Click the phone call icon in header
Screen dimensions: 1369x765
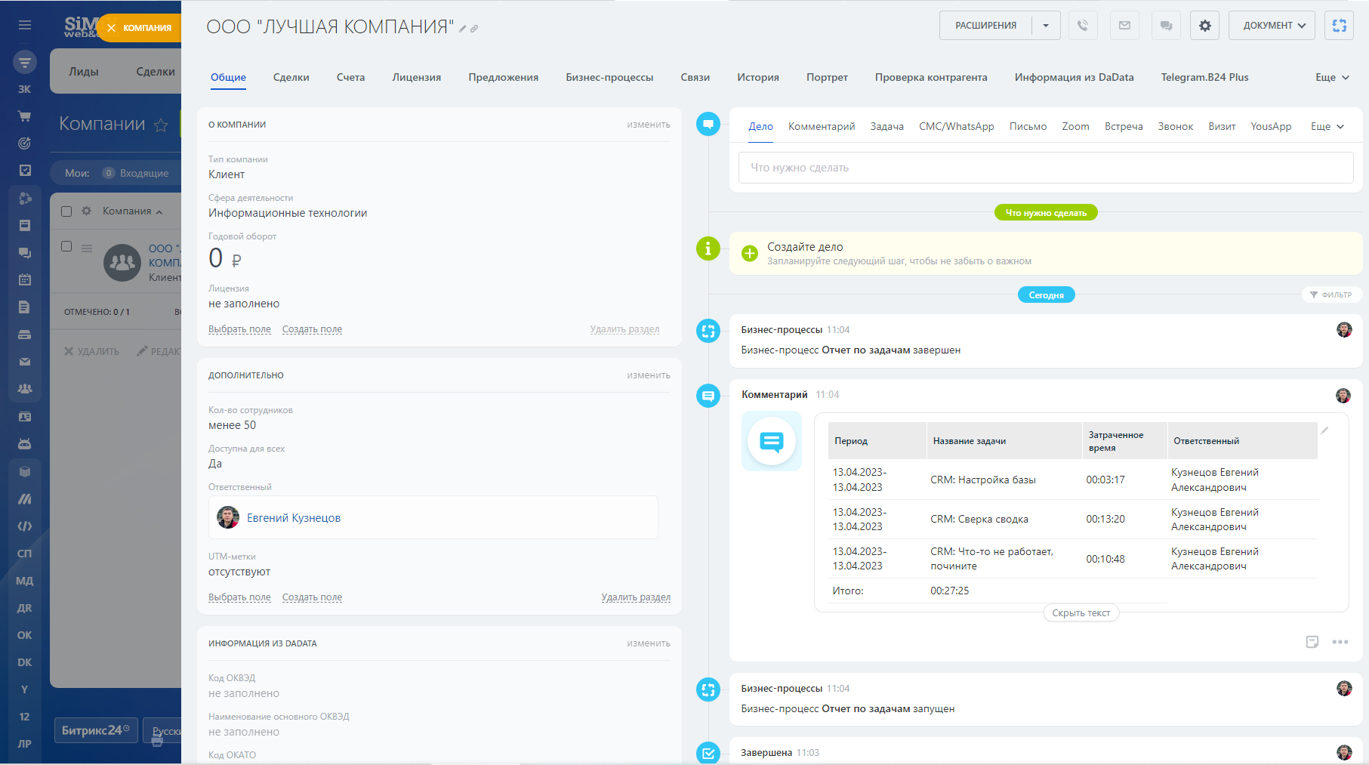coord(1083,26)
